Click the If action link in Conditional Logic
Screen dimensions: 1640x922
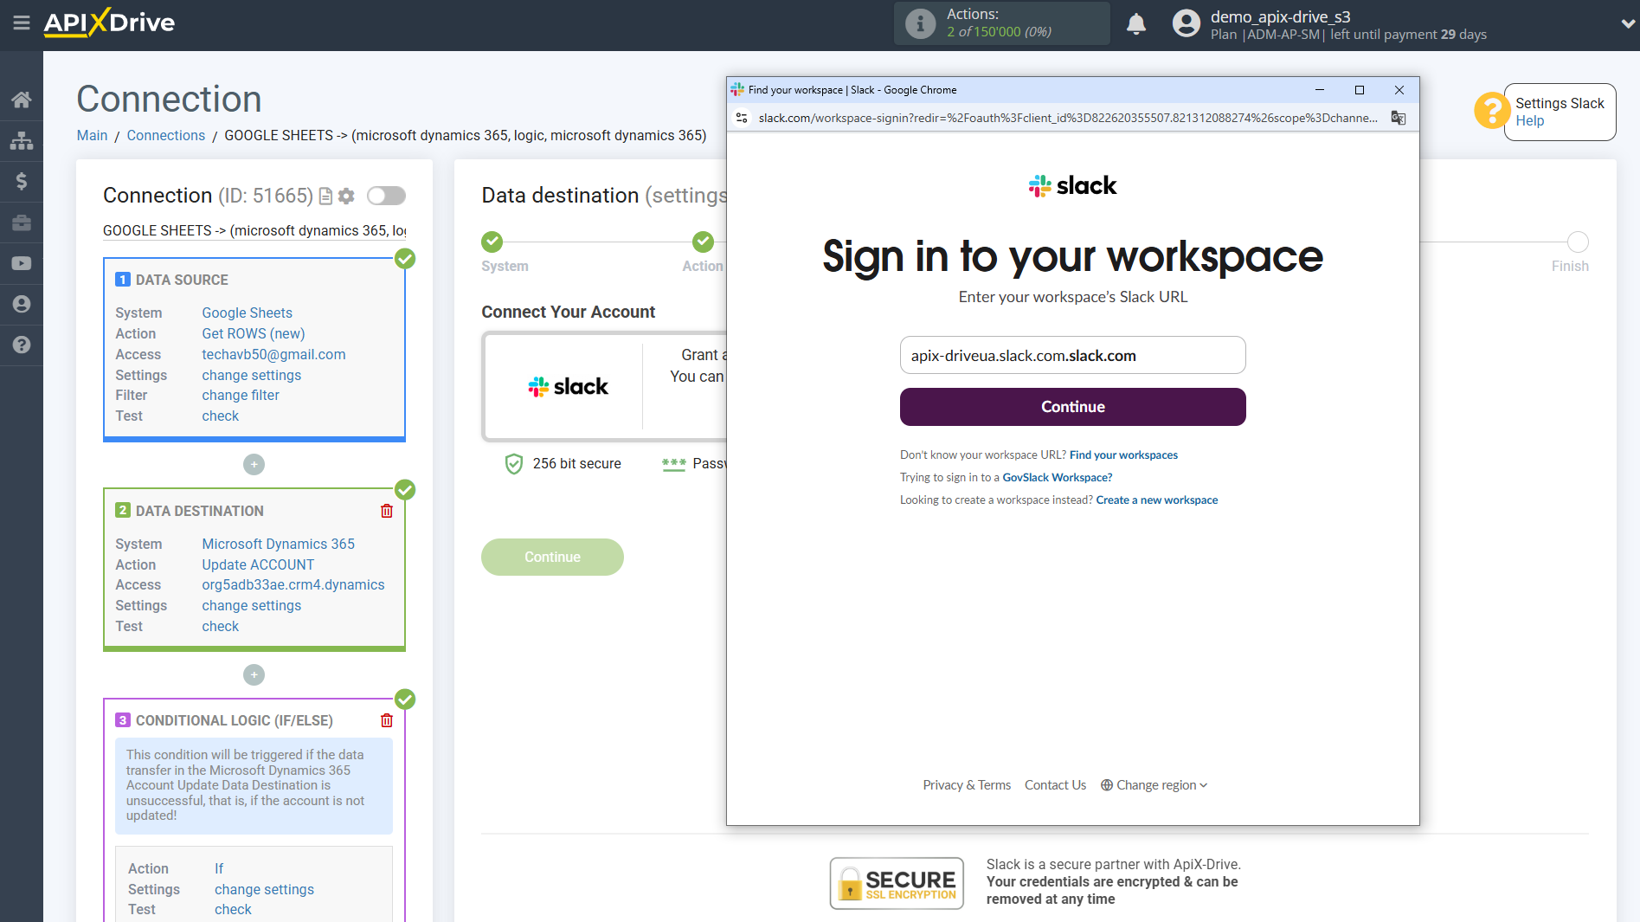tap(219, 868)
